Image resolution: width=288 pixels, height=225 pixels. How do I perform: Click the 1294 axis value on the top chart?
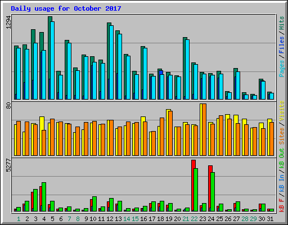[x=9, y=22]
